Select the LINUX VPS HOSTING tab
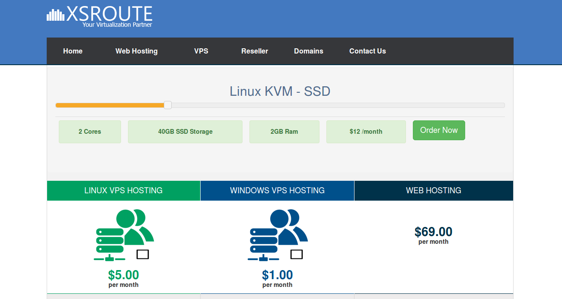 tap(124, 191)
